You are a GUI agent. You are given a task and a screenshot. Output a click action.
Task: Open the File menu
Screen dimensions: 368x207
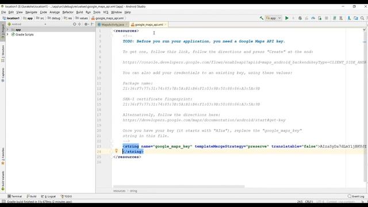[x=3, y=12]
